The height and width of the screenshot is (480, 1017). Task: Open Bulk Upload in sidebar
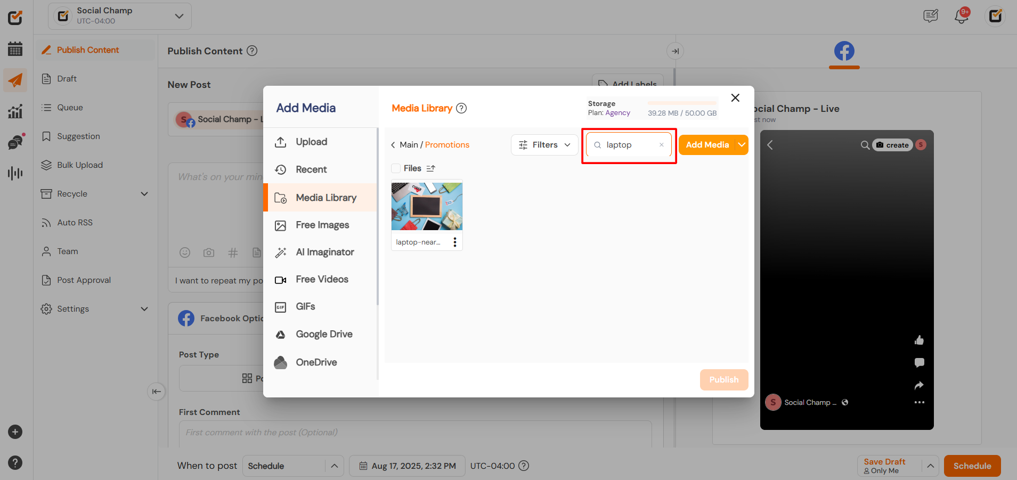(96, 165)
